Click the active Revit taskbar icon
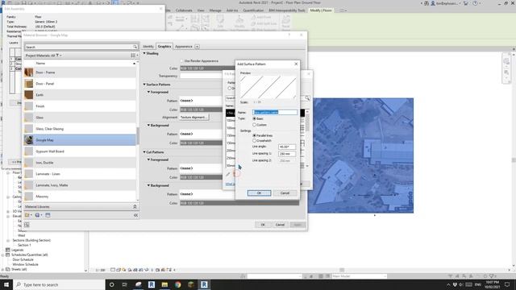The image size is (516, 290). click(x=204, y=284)
